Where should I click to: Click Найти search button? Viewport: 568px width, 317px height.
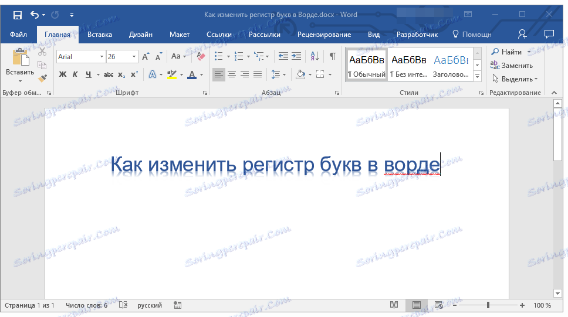[507, 52]
